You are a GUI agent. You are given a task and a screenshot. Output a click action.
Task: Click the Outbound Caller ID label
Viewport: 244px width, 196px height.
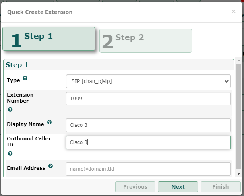pyautogui.click(x=29, y=142)
